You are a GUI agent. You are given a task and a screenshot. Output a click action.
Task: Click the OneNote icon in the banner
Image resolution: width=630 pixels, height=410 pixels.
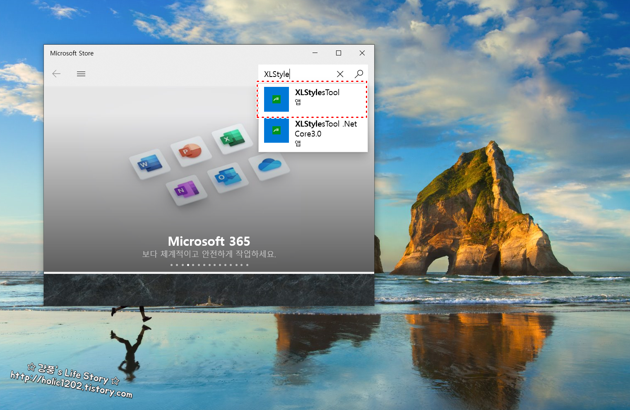187,190
